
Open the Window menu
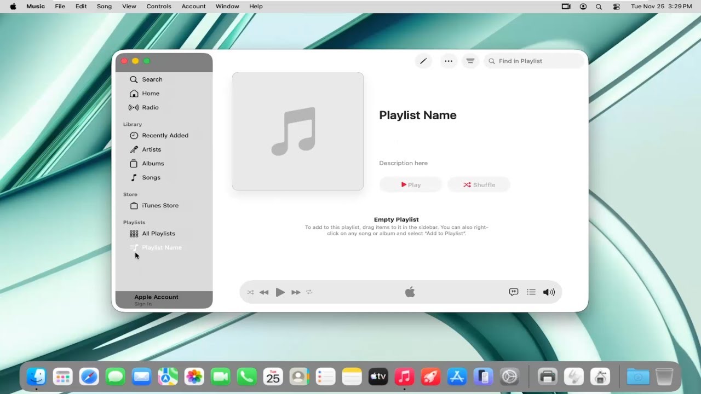coord(227,7)
